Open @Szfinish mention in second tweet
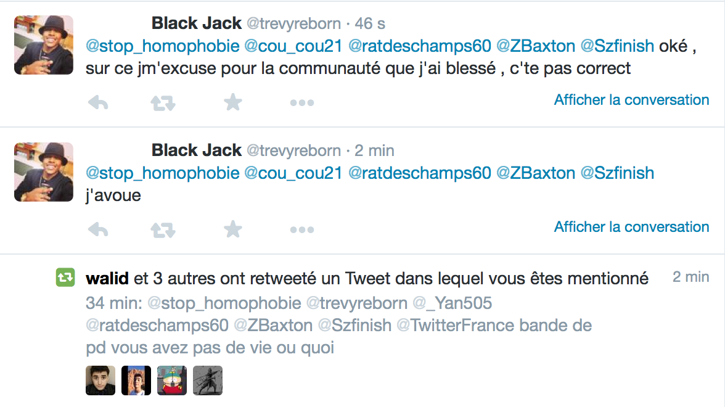 point(617,173)
